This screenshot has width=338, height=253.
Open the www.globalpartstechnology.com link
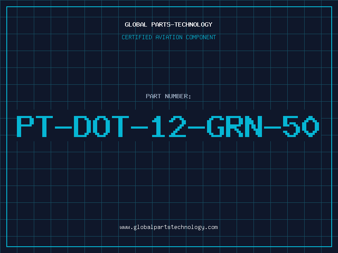point(169,227)
